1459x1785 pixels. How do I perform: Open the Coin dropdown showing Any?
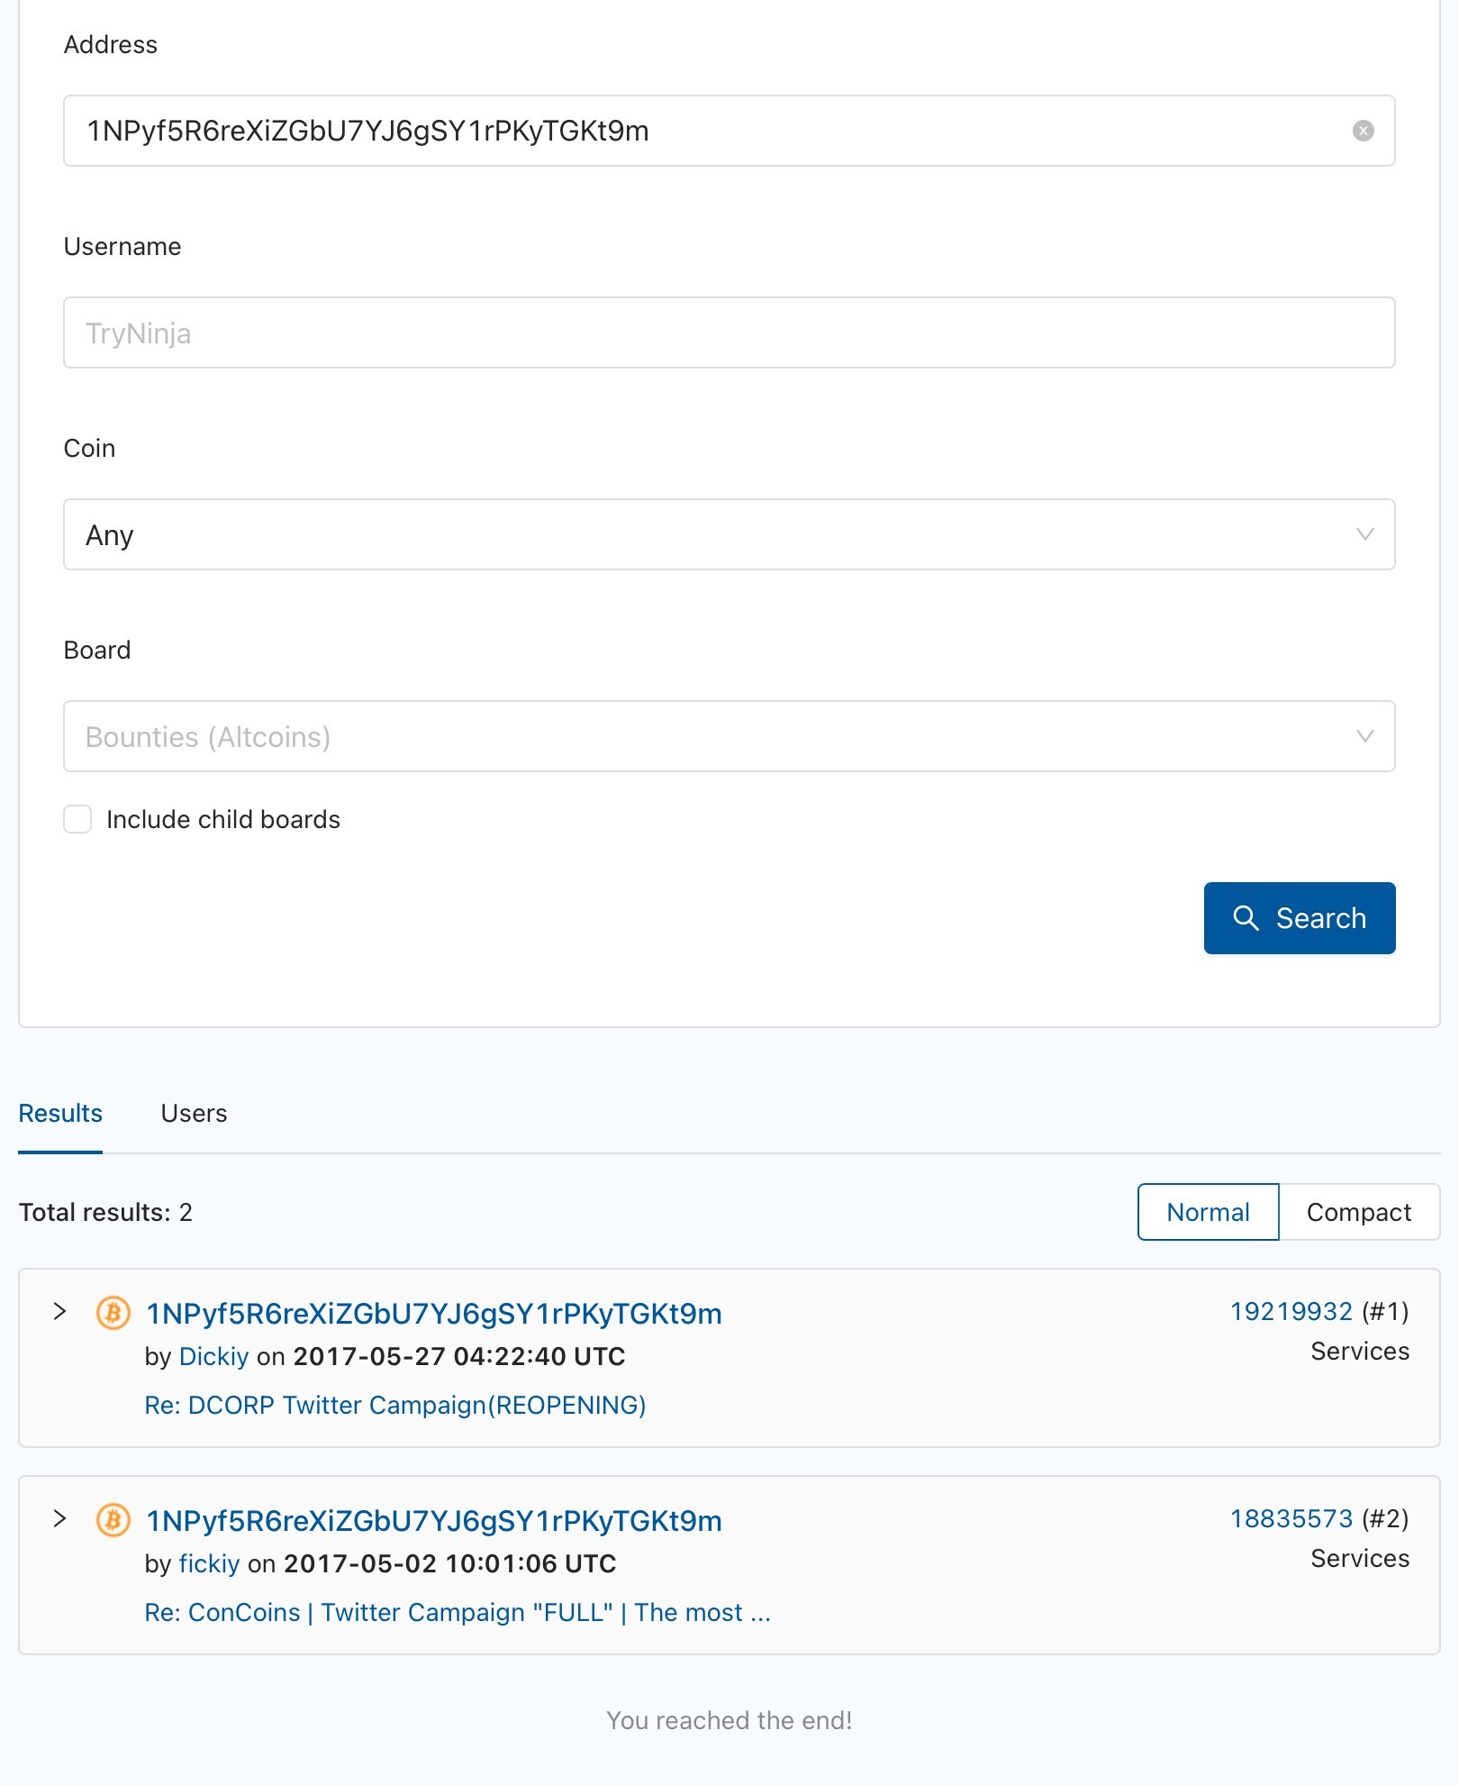(x=729, y=534)
